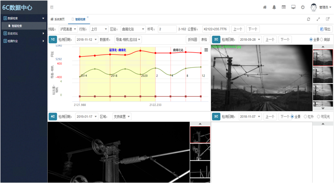334x183 pixels.
Task: Open the 区站 dropdown showing 曲靖北站
Action: click(133, 29)
